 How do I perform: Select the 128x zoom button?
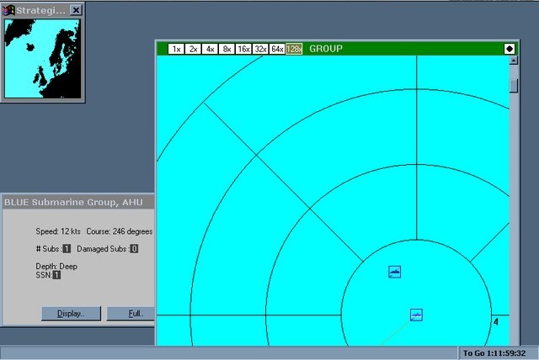(294, 49)
